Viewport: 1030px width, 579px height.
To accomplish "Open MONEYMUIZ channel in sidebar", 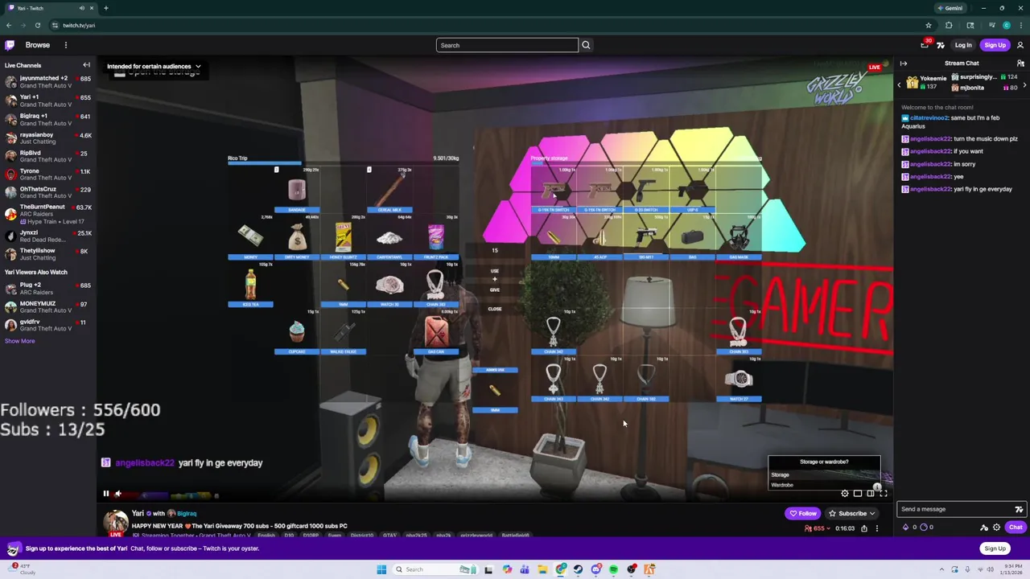I will click(x=48, y=307).
